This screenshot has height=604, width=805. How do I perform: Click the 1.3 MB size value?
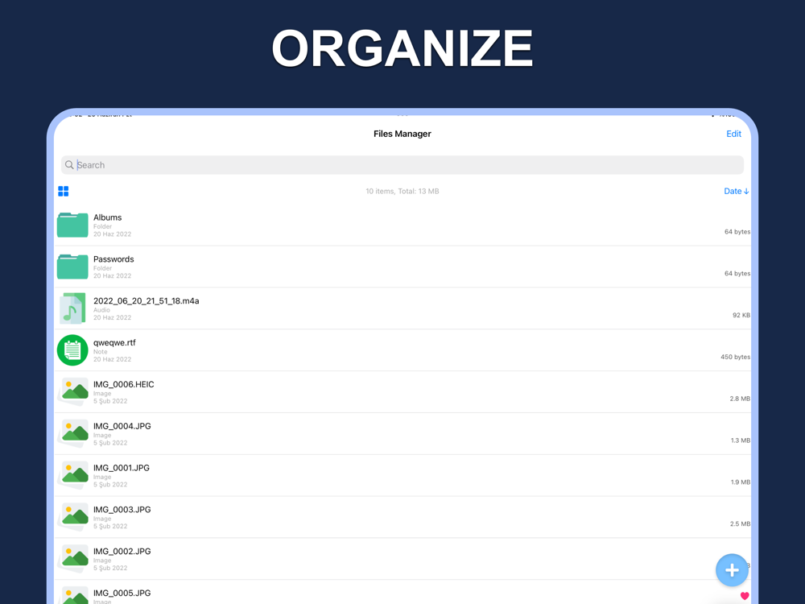(741, 441)
